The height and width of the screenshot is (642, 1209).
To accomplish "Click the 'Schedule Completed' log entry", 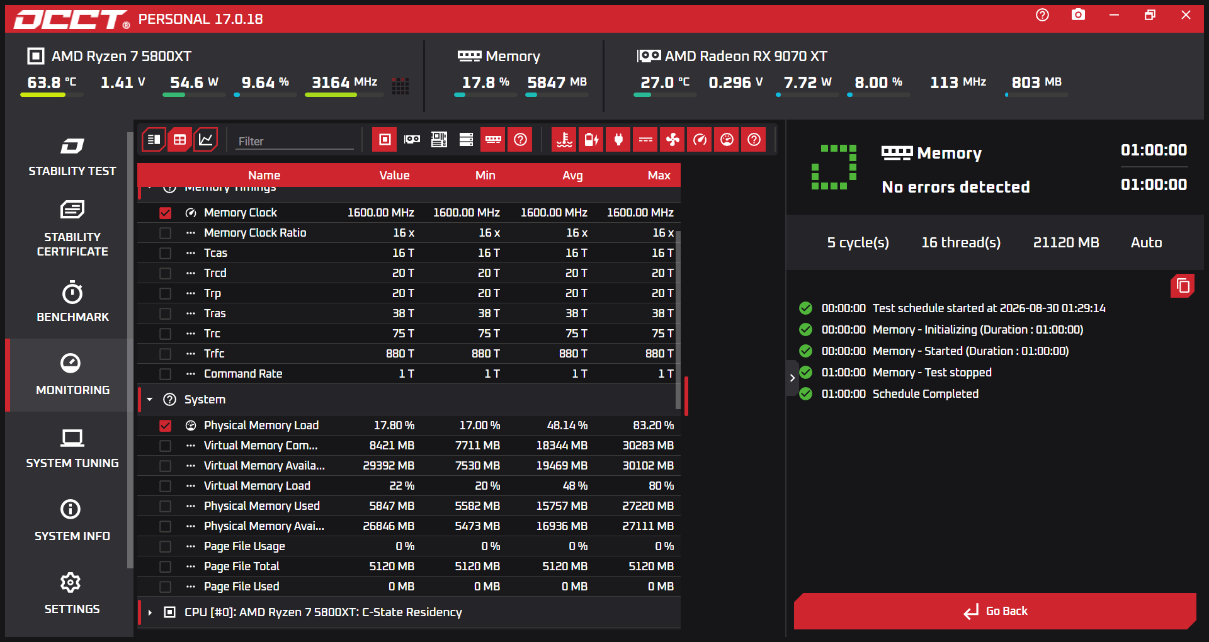I will (925, 395).
